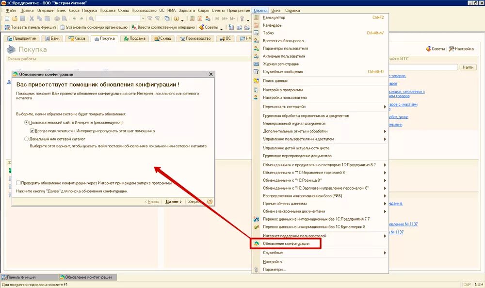Click the Print toolbar icon
The image size is (485, 288).
[57, 18]
